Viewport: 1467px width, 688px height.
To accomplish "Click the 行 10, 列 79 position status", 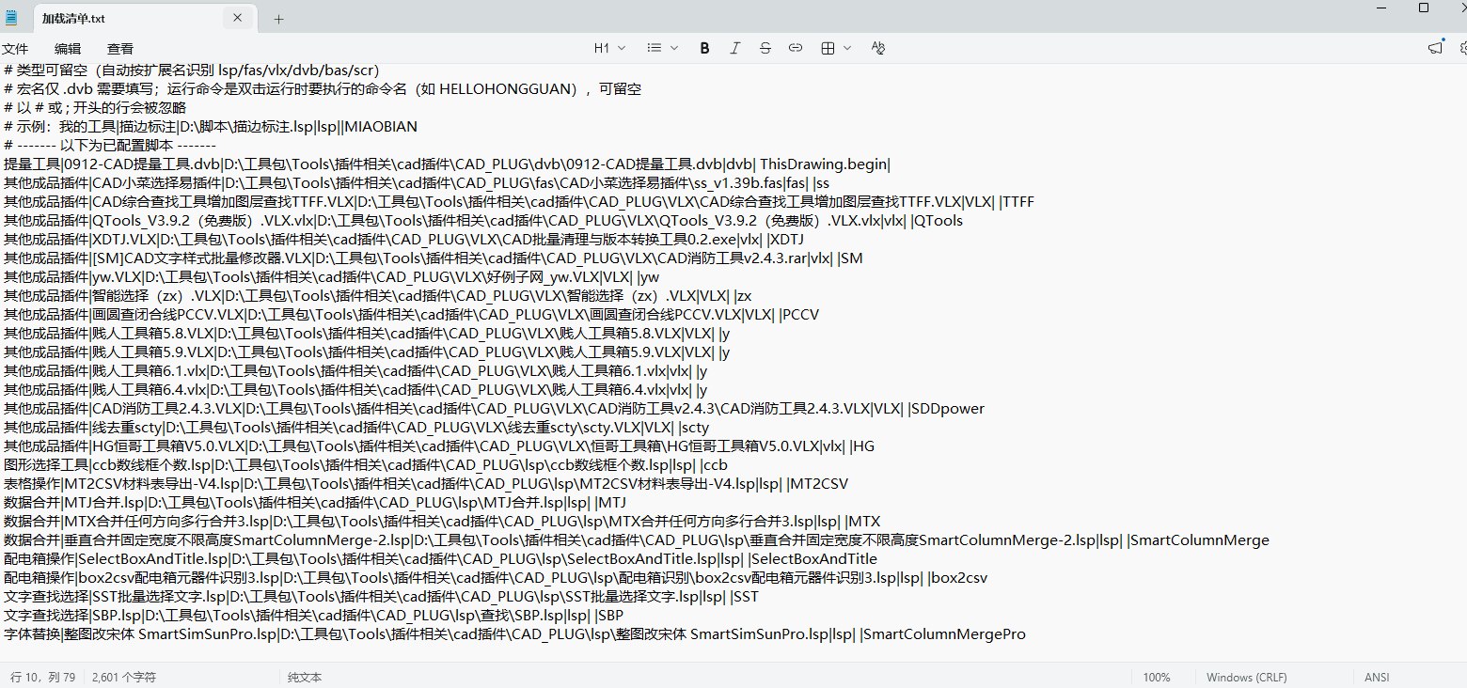I will [x=42, y=677].
